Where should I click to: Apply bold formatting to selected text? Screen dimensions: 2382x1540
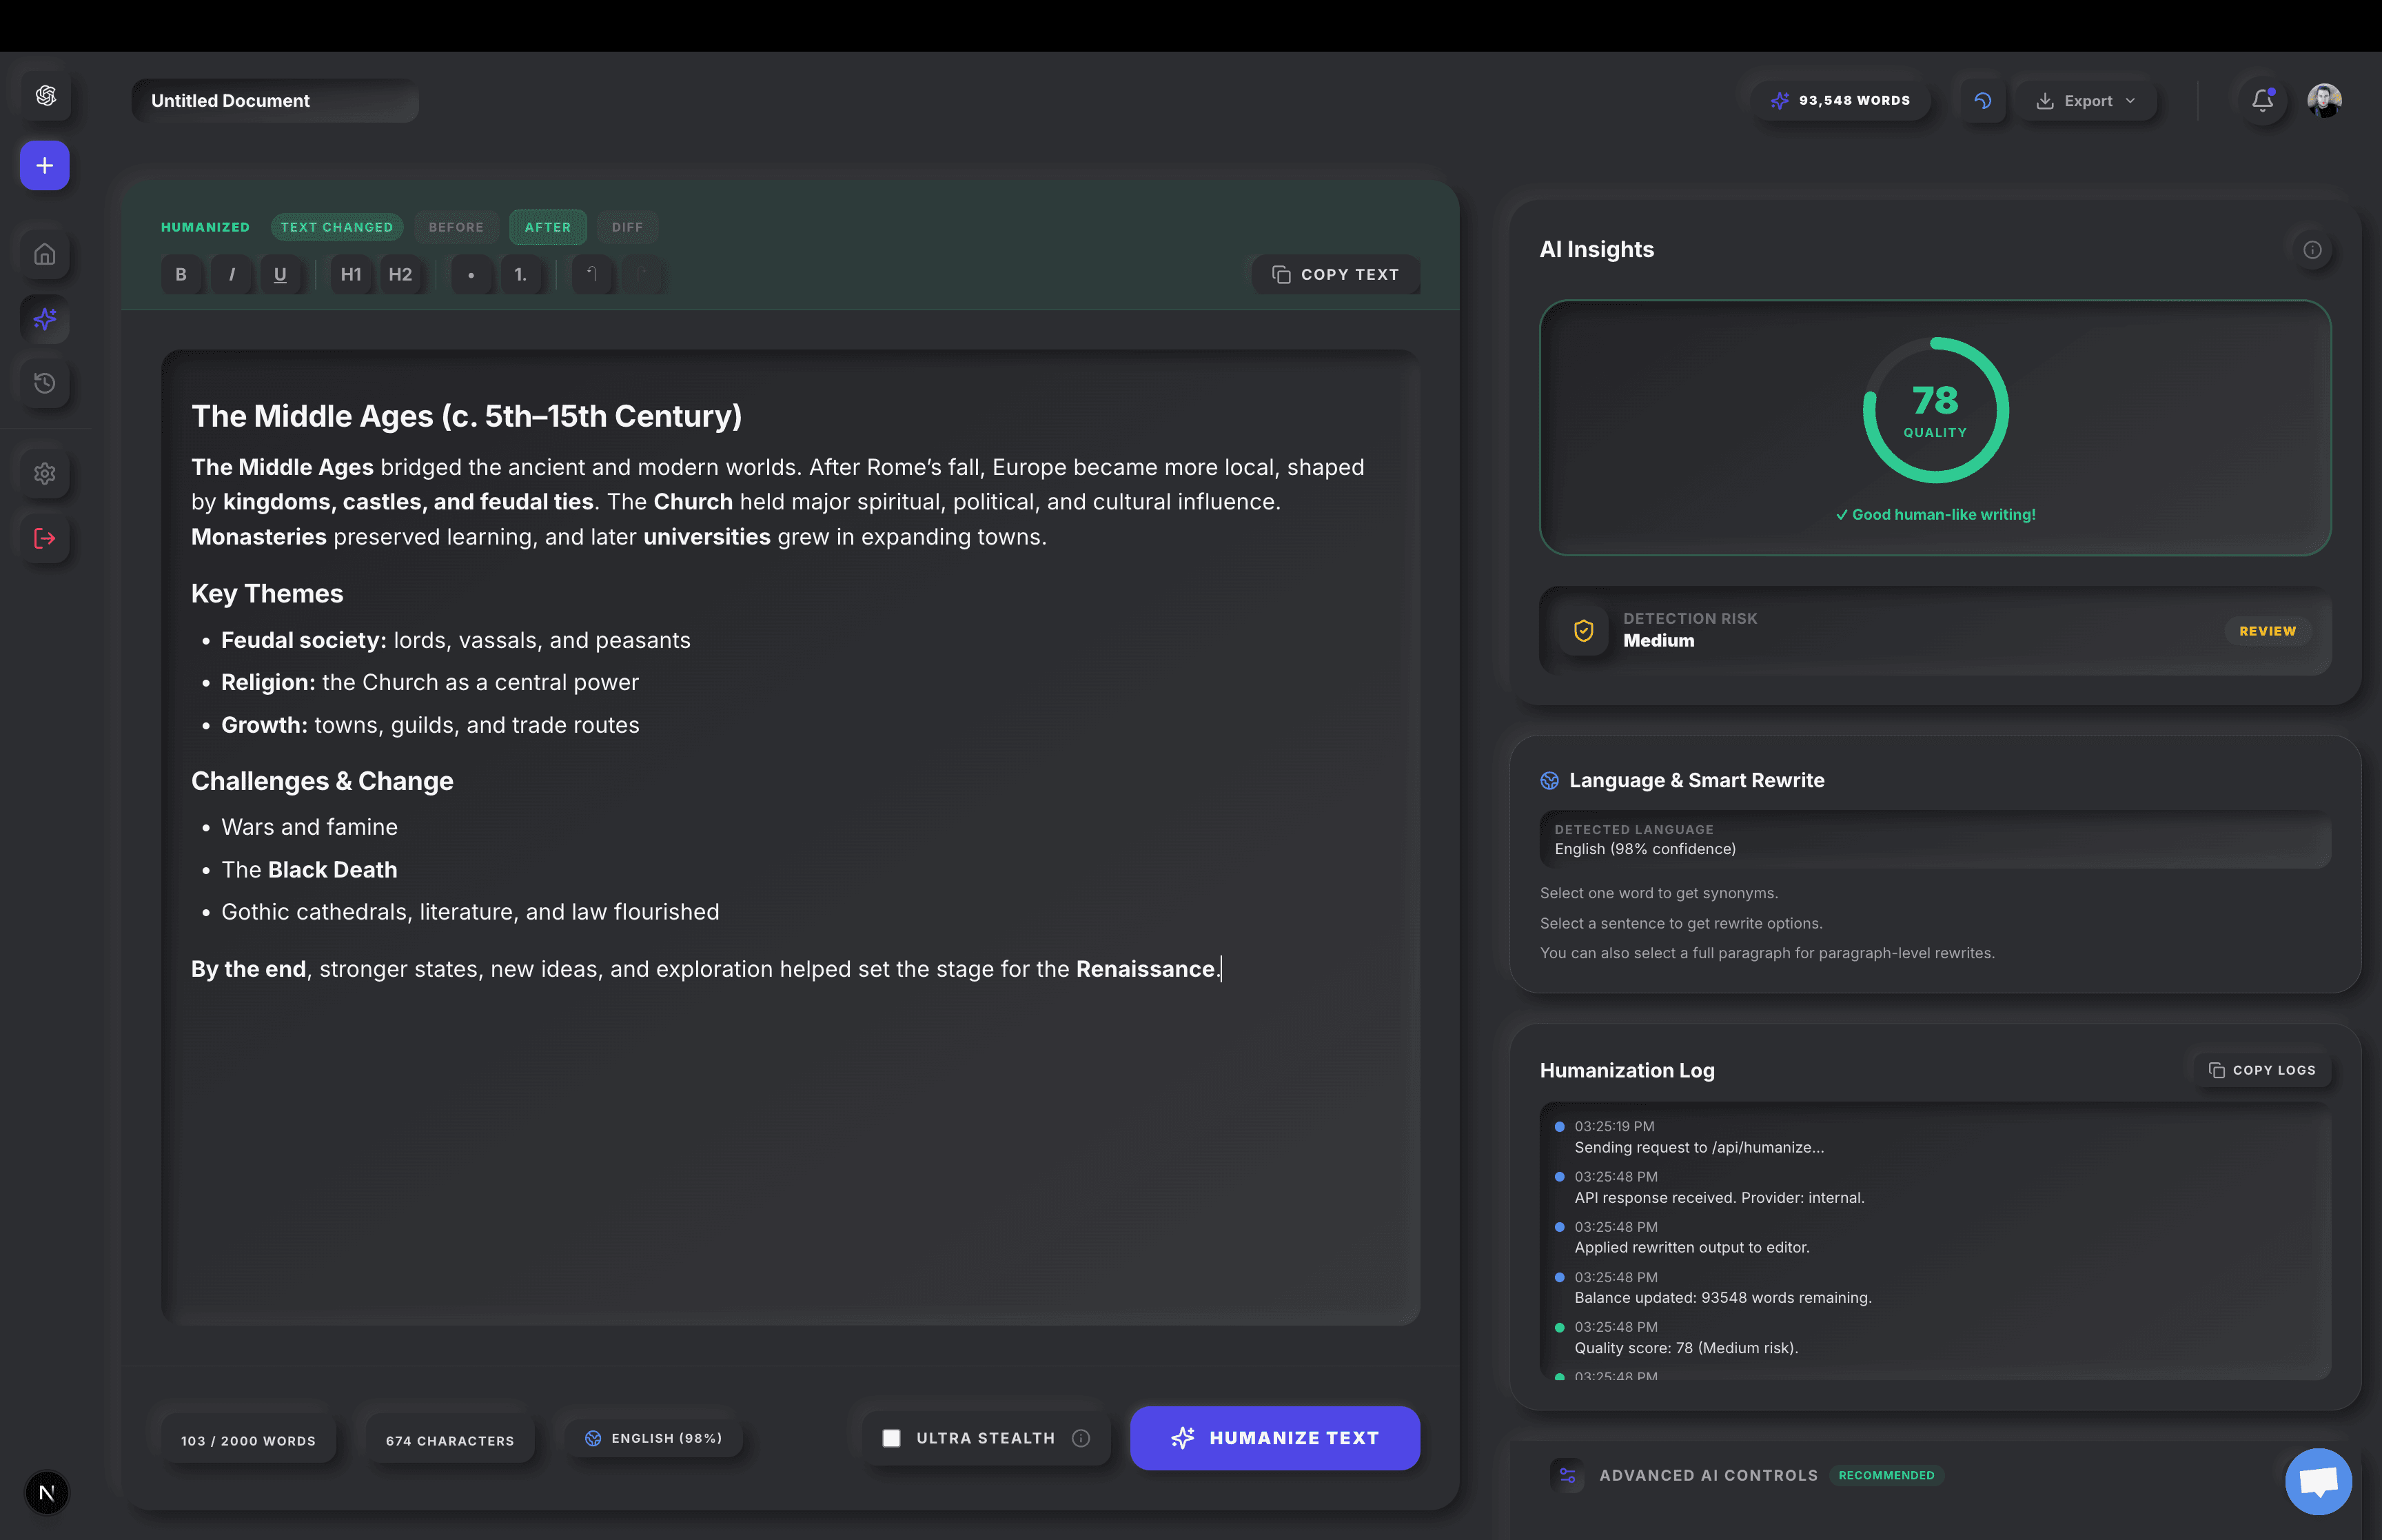coord(181,275)
